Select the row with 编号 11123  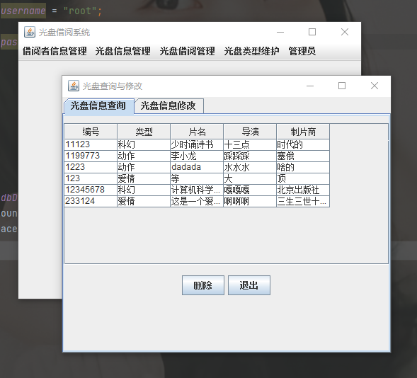point(197,144)
